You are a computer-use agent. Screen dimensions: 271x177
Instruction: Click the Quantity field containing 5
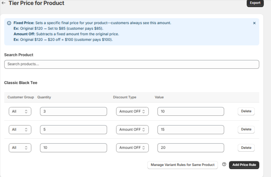click(x=73, y=129)
